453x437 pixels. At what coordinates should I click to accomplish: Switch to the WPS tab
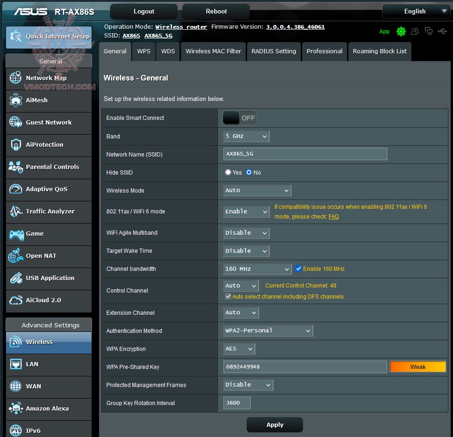(143, 51)
